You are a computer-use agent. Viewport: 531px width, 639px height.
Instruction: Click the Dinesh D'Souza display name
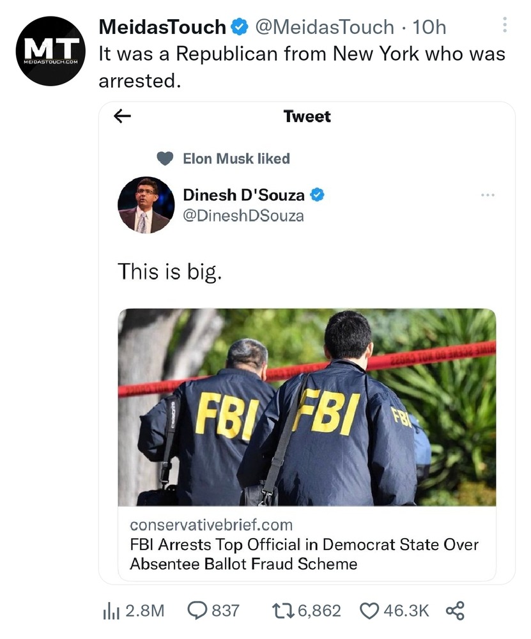pos(243,194)
